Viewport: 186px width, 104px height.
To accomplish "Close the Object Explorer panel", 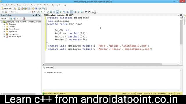I will coord(40,15).
